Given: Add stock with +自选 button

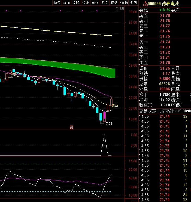Looking at the screenshot, I should 124,3.
